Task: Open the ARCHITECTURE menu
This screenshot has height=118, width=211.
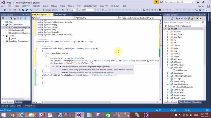Action: coord(90,6)
